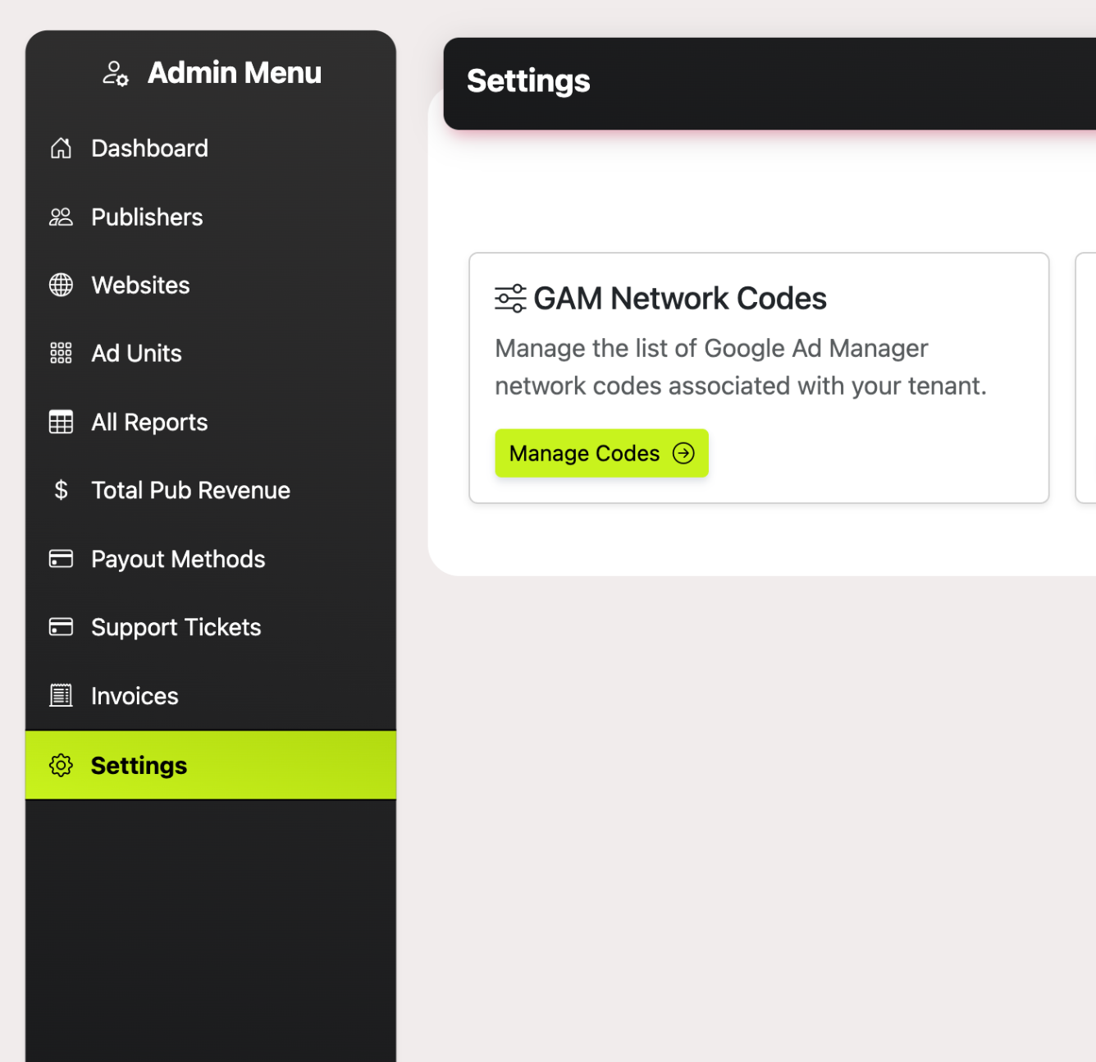Click the Admin Menu user-gear icon

tap(116, 73)
